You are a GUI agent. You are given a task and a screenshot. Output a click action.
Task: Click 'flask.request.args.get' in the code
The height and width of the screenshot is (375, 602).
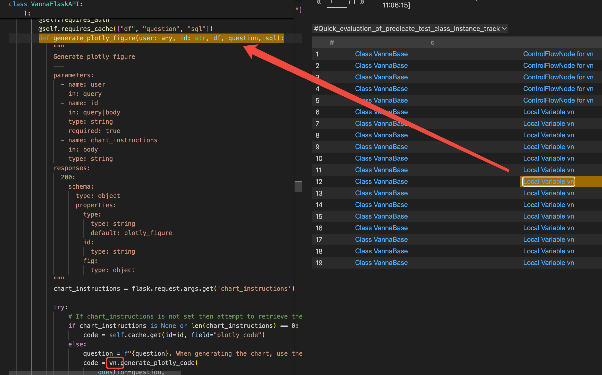point(173,289)
